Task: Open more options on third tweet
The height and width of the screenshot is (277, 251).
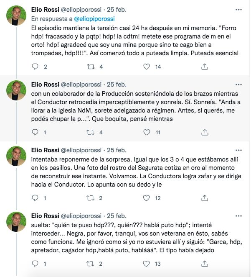Action: (x=238, y=149)
